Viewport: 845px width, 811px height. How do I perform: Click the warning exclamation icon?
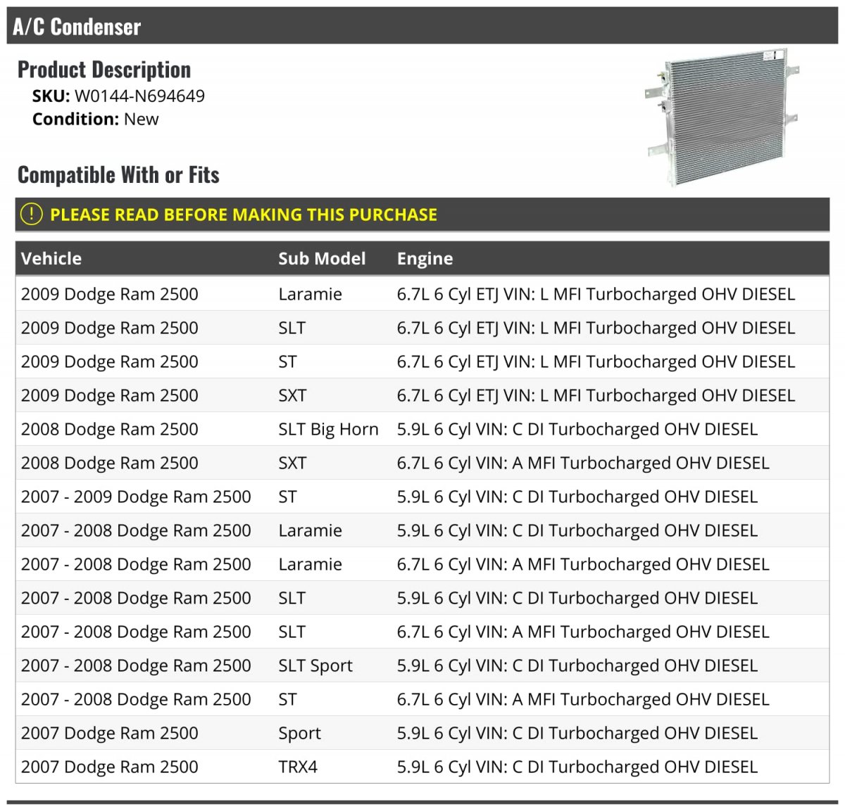pyautogui.click(x=32, y=214)
